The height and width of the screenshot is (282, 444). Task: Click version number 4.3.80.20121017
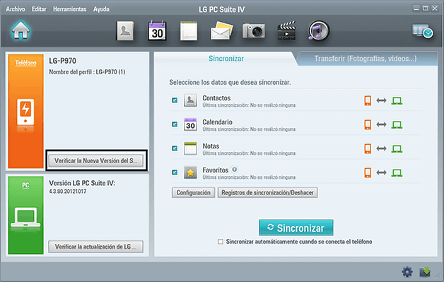point(68,192)
